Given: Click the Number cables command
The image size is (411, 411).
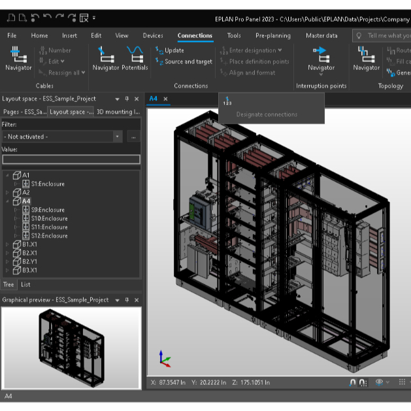Looking at the screenshot, I should click(55, 50).
